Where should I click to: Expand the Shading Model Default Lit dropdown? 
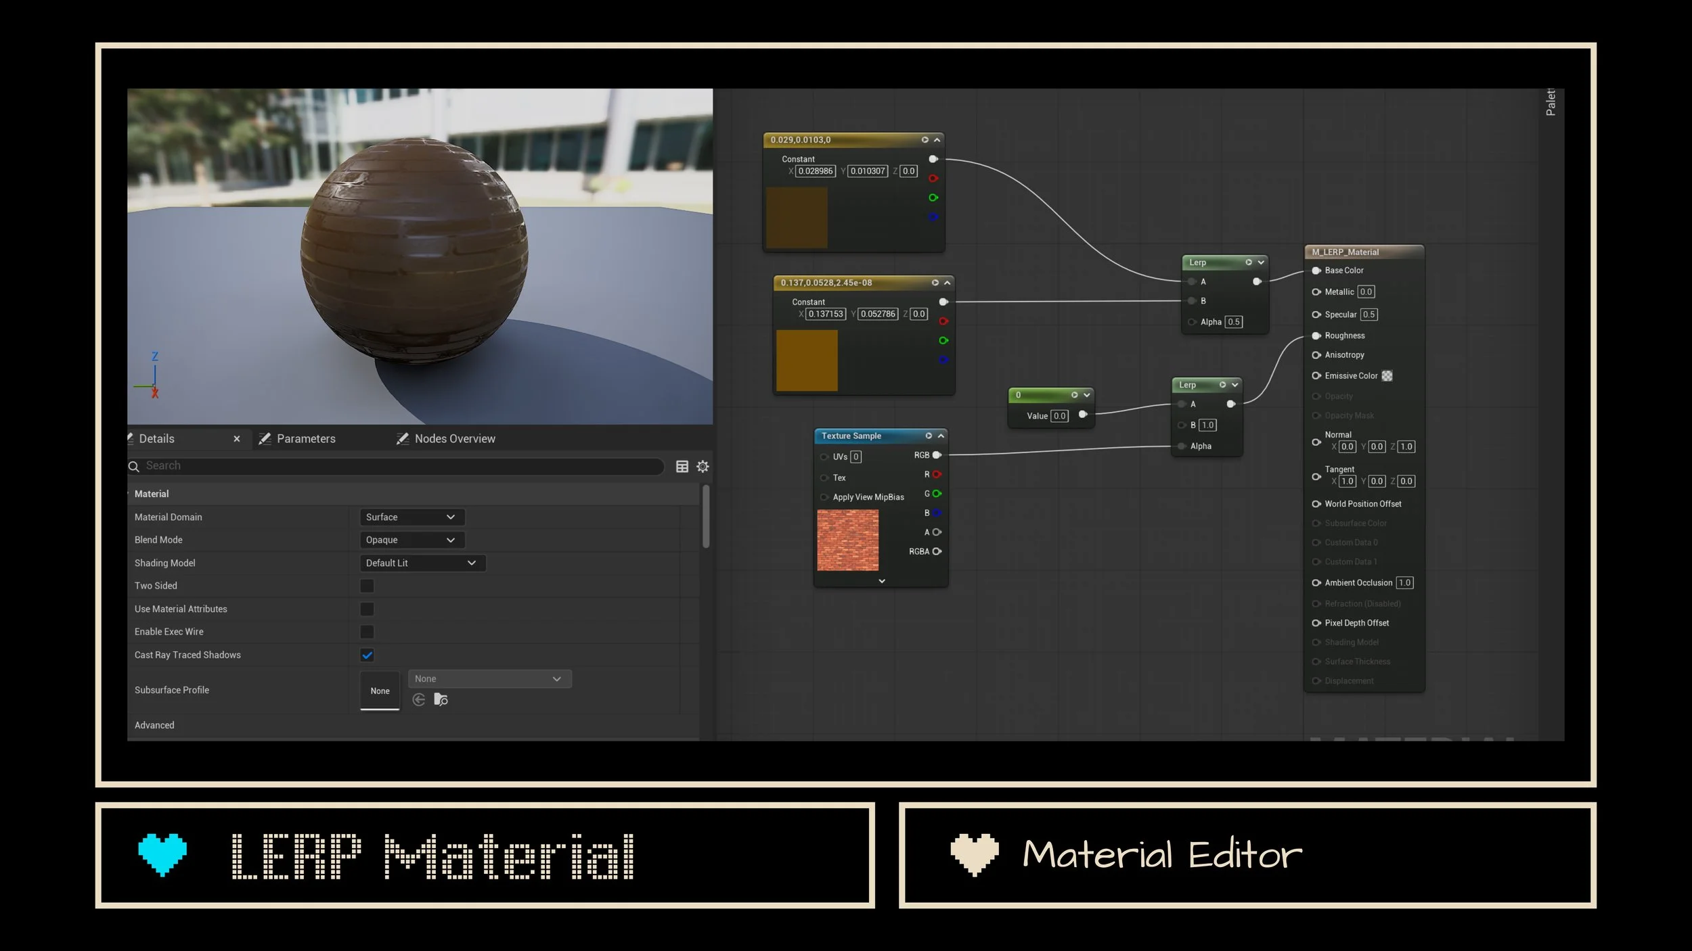[x=422, y=563]
